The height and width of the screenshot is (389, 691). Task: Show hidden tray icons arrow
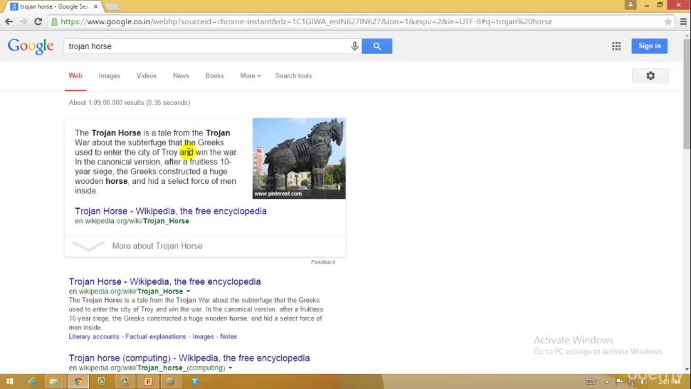click(607, 381)
